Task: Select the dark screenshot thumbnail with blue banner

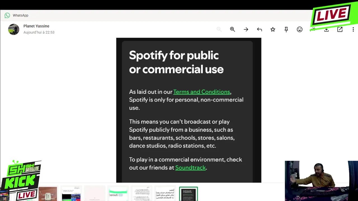Action: (71, 194)
